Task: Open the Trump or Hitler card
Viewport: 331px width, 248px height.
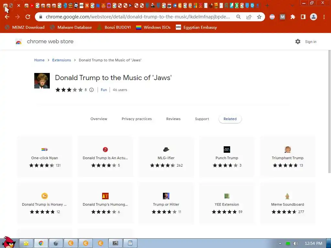Action: click(x=166, y=203)
